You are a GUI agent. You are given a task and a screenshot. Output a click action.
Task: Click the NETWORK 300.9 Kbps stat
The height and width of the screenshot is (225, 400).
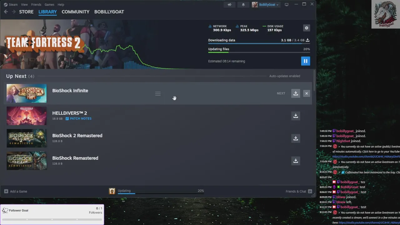220,28
